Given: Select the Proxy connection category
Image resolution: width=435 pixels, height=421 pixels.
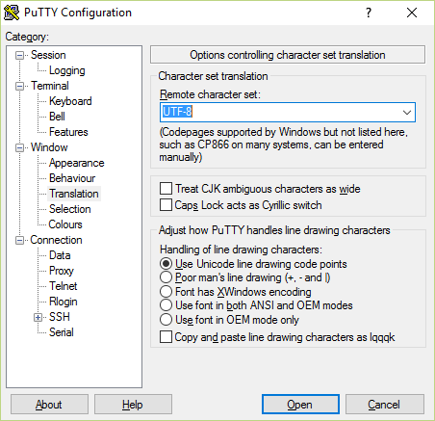Looking at the screenshot, I should click(x=62, y=271).
